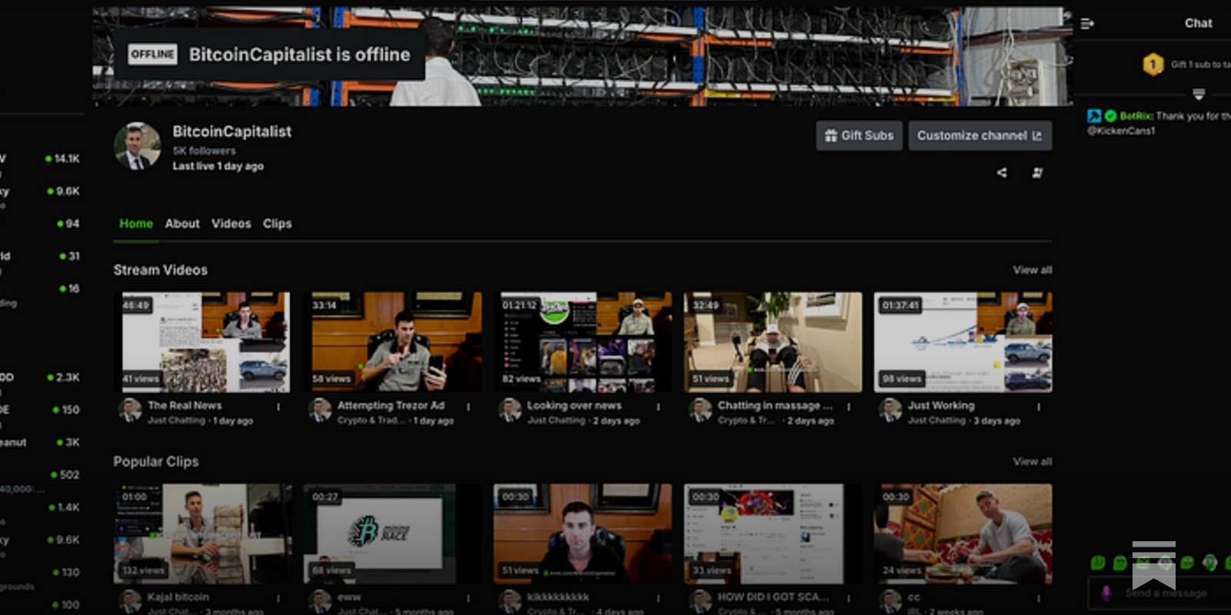This screenshot has width=1231, height=615.
Task: Click the user icon next to share
Action: pyautogui.click(x=1038, y=172)
